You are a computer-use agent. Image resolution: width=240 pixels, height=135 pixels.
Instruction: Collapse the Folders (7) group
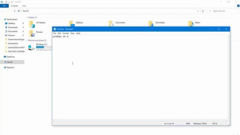tap(27, 18)
